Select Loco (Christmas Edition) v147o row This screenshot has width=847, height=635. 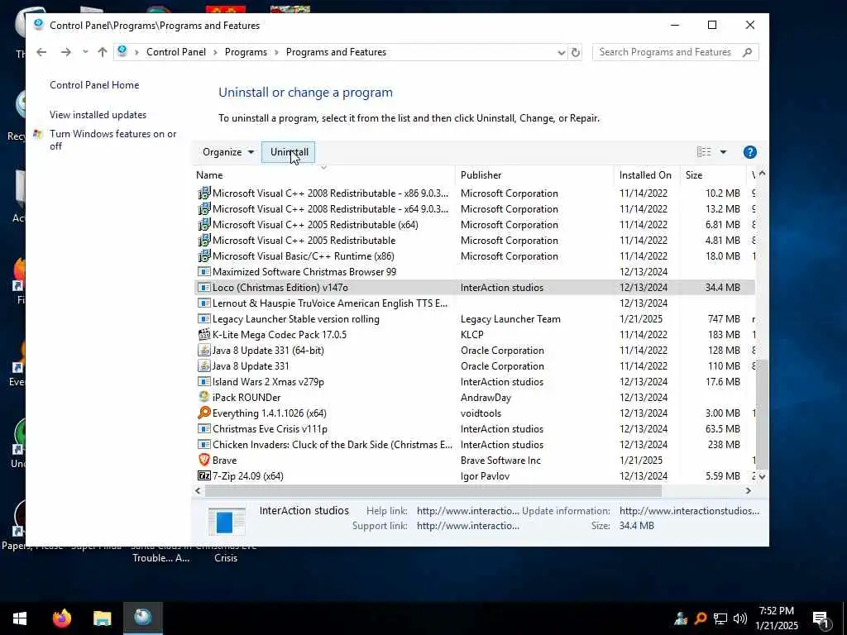coord(474,287)
